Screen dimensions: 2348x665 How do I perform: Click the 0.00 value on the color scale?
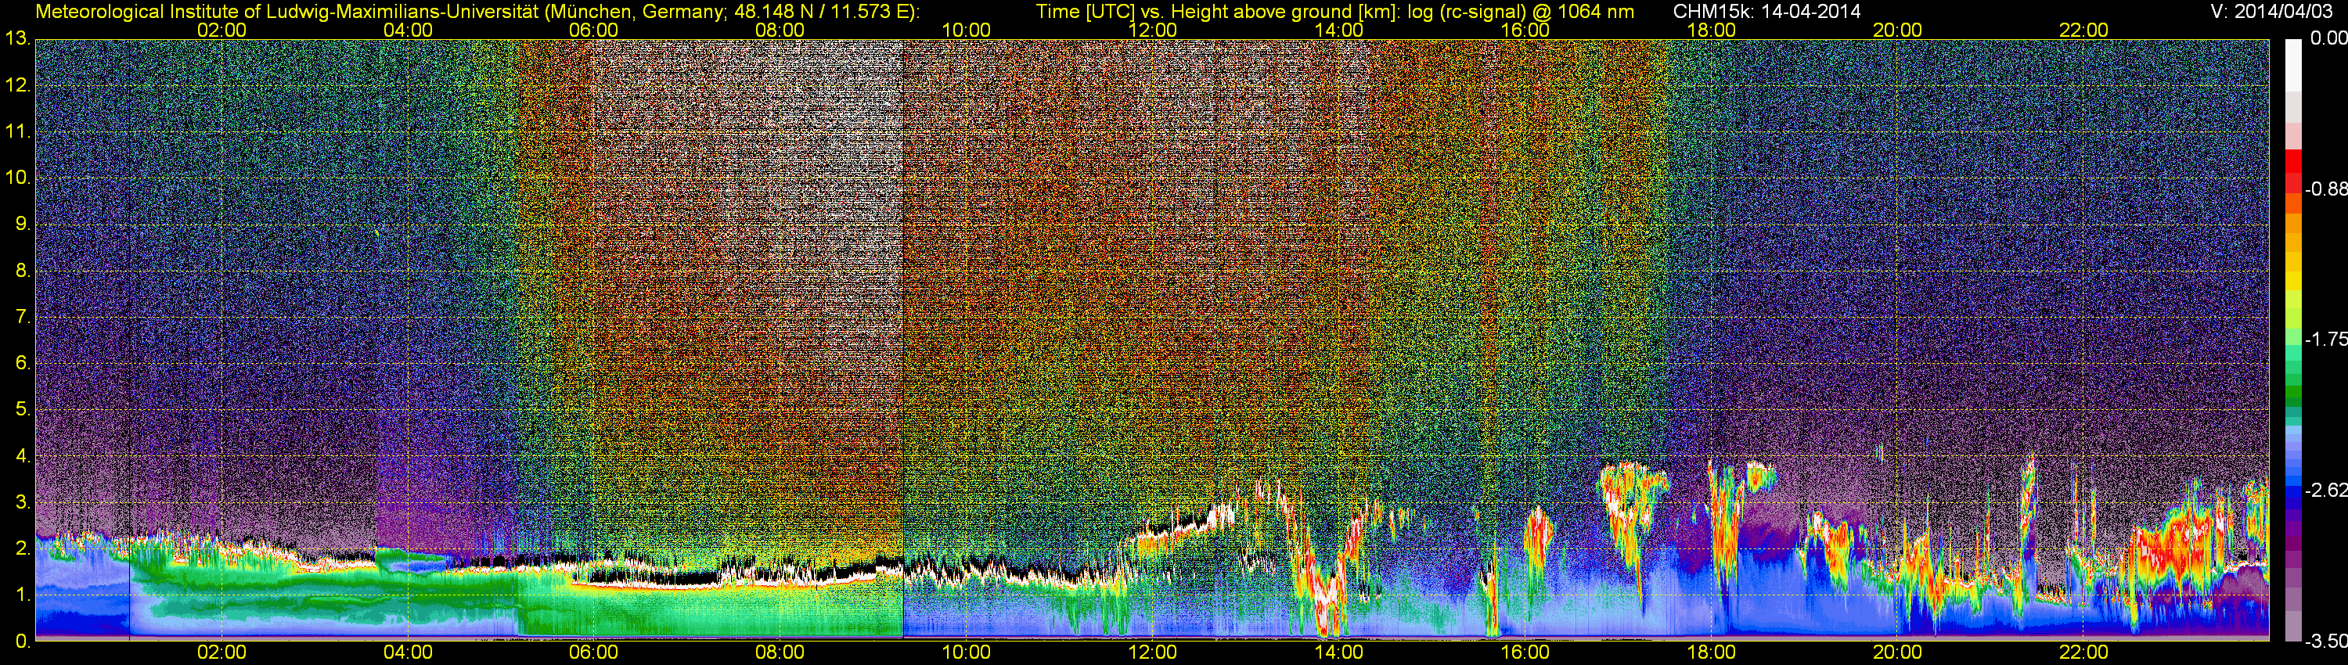click(2328, 39)
